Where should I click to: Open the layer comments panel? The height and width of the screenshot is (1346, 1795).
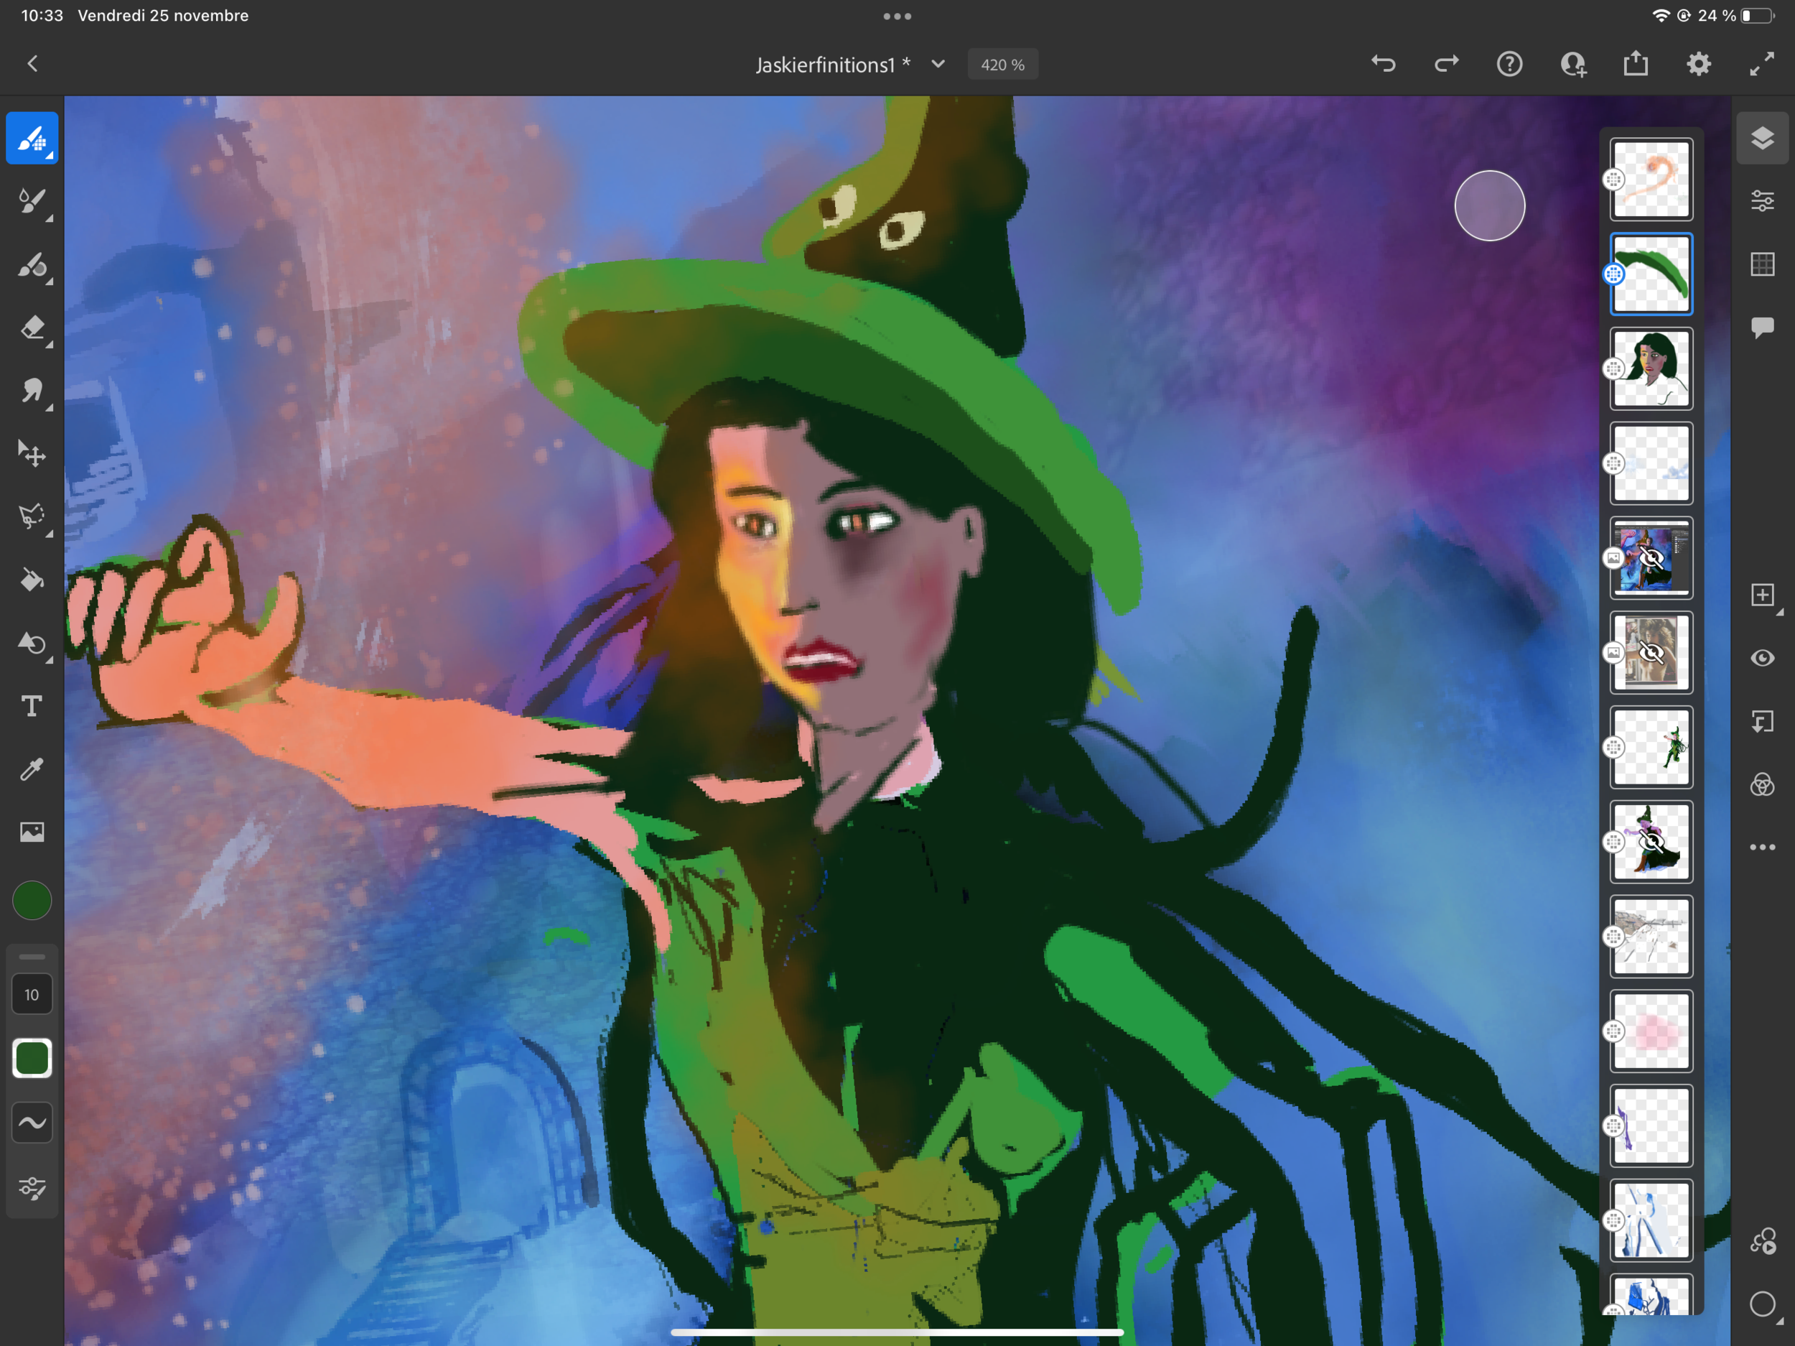1762,328
